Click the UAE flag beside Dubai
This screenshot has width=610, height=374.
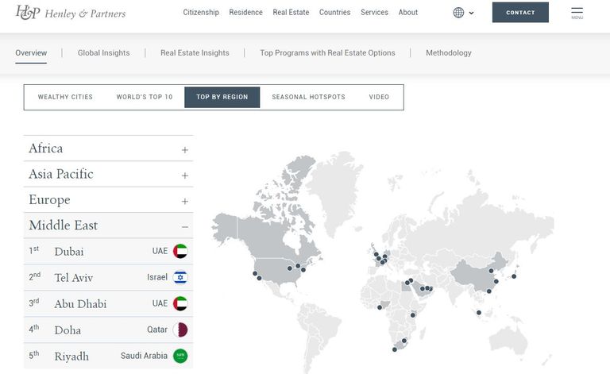coord(180,251)
